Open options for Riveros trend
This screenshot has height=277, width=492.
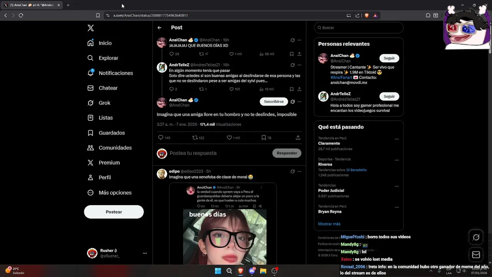(397, 160)
